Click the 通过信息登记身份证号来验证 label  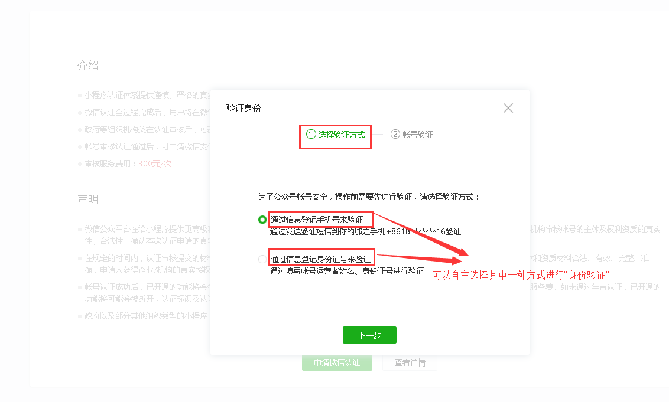pos(321,259)
